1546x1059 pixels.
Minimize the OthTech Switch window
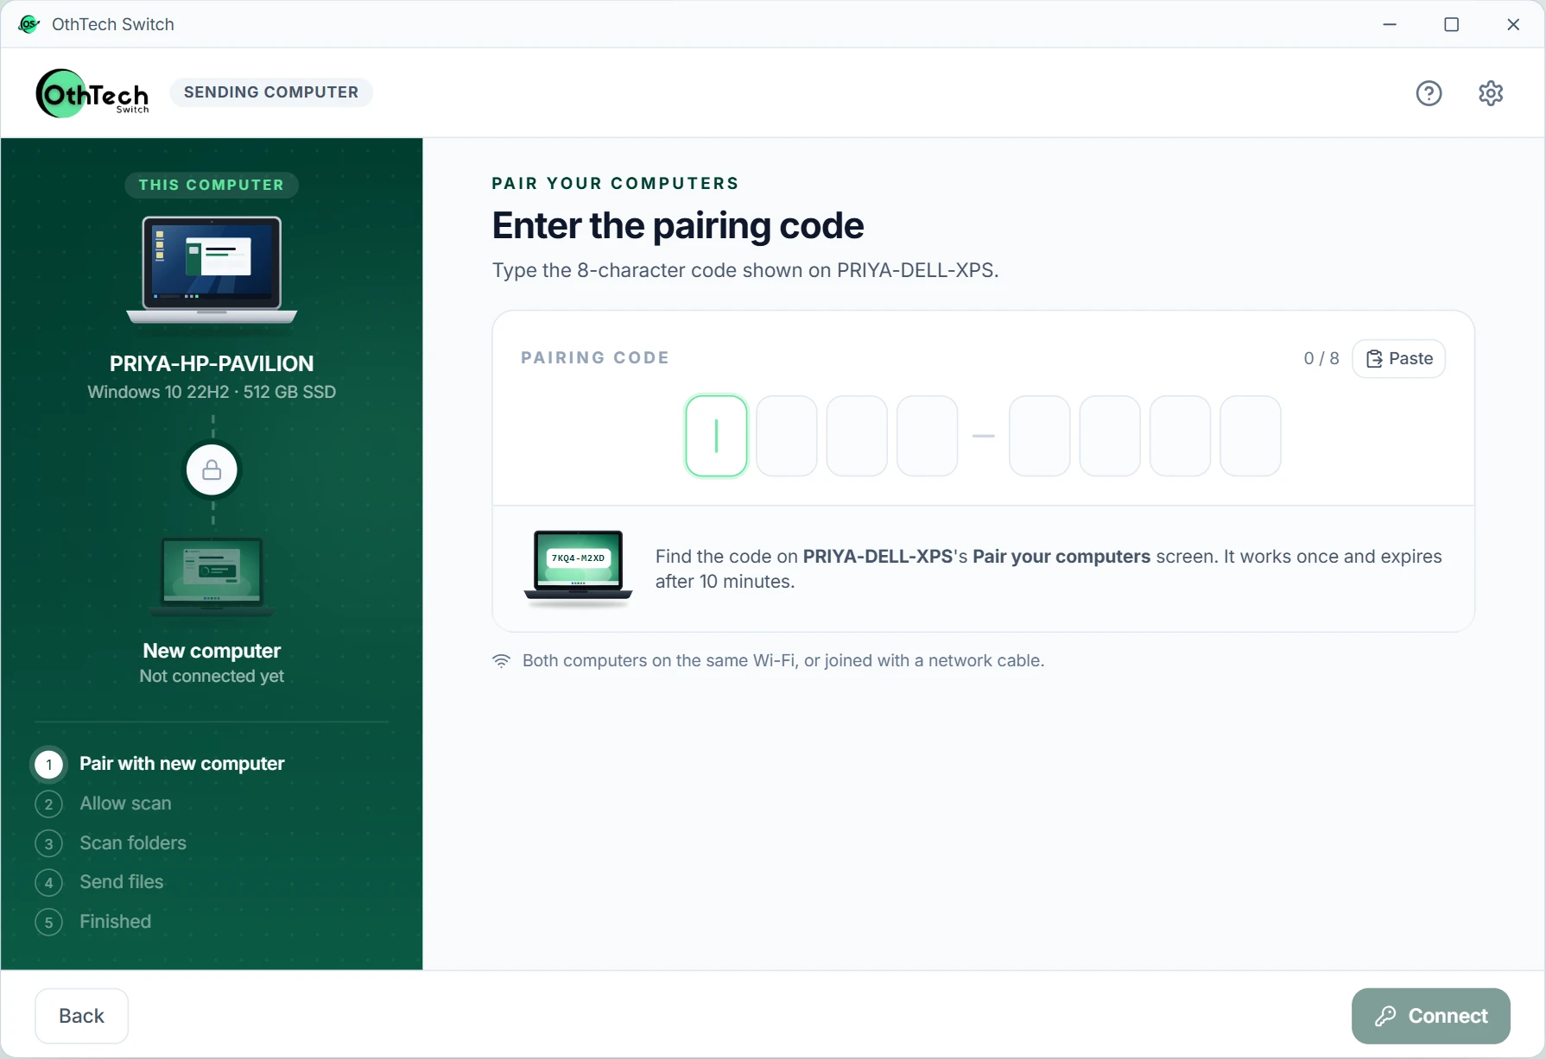[1390, 24]
